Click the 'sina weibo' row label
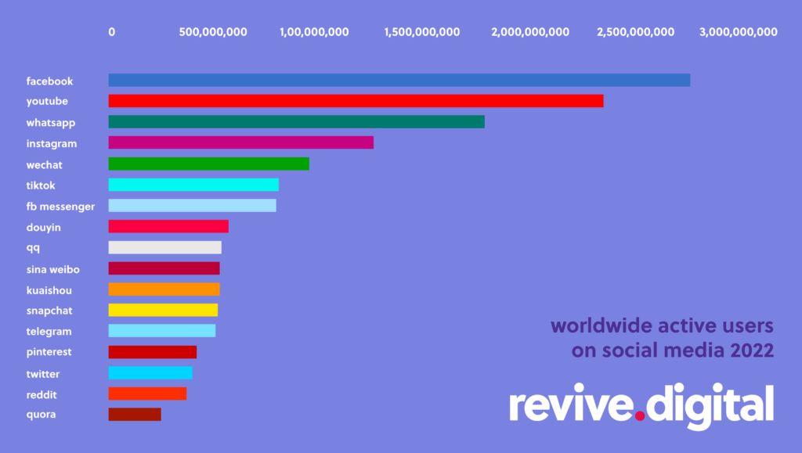This screenshot has width=802, height=453. tap(52, 269)
